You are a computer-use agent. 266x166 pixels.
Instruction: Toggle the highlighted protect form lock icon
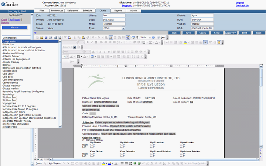click(x=219, y=42)
